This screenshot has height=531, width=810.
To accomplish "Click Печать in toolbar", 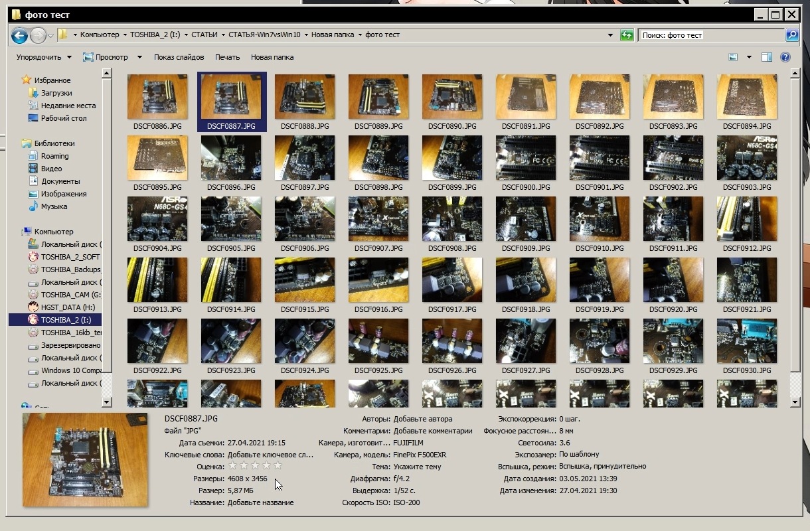I will (228, 57).
